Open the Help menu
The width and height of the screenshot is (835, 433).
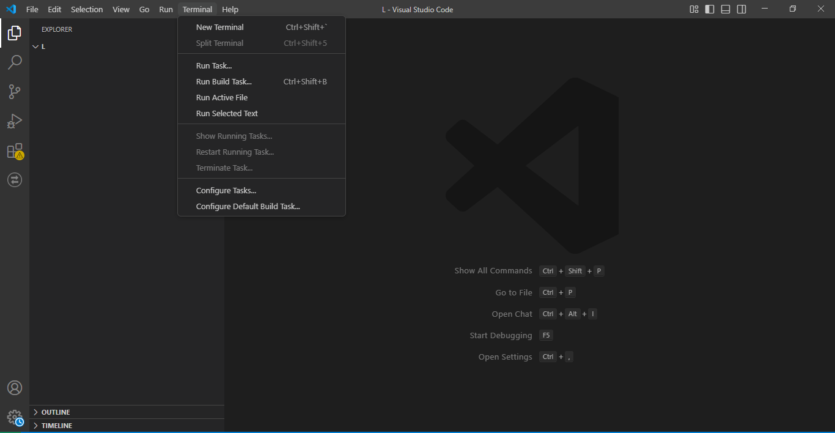[230, 9]
